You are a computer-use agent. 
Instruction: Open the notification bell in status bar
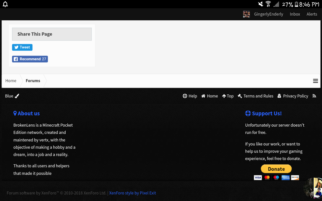5,4
